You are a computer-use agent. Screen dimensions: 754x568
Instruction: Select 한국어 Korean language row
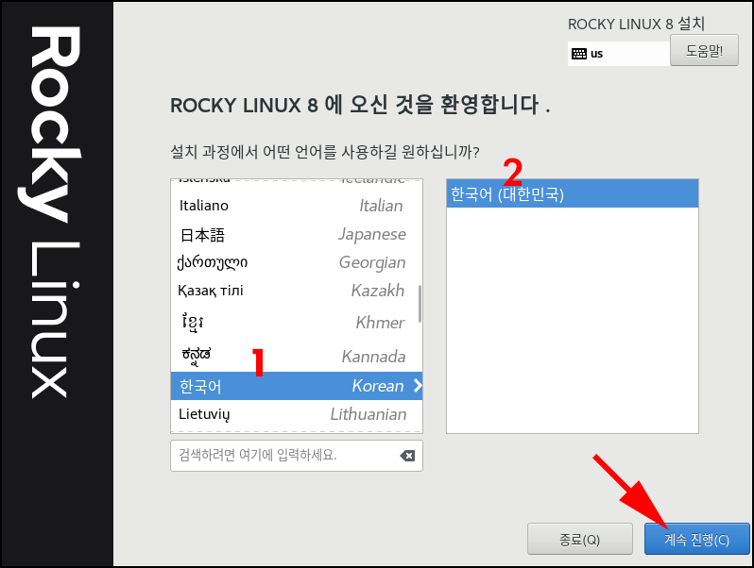(297, 386)
